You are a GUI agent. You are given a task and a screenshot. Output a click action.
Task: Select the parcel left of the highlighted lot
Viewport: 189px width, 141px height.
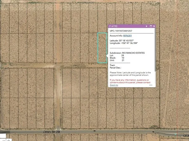coord(93,48)
